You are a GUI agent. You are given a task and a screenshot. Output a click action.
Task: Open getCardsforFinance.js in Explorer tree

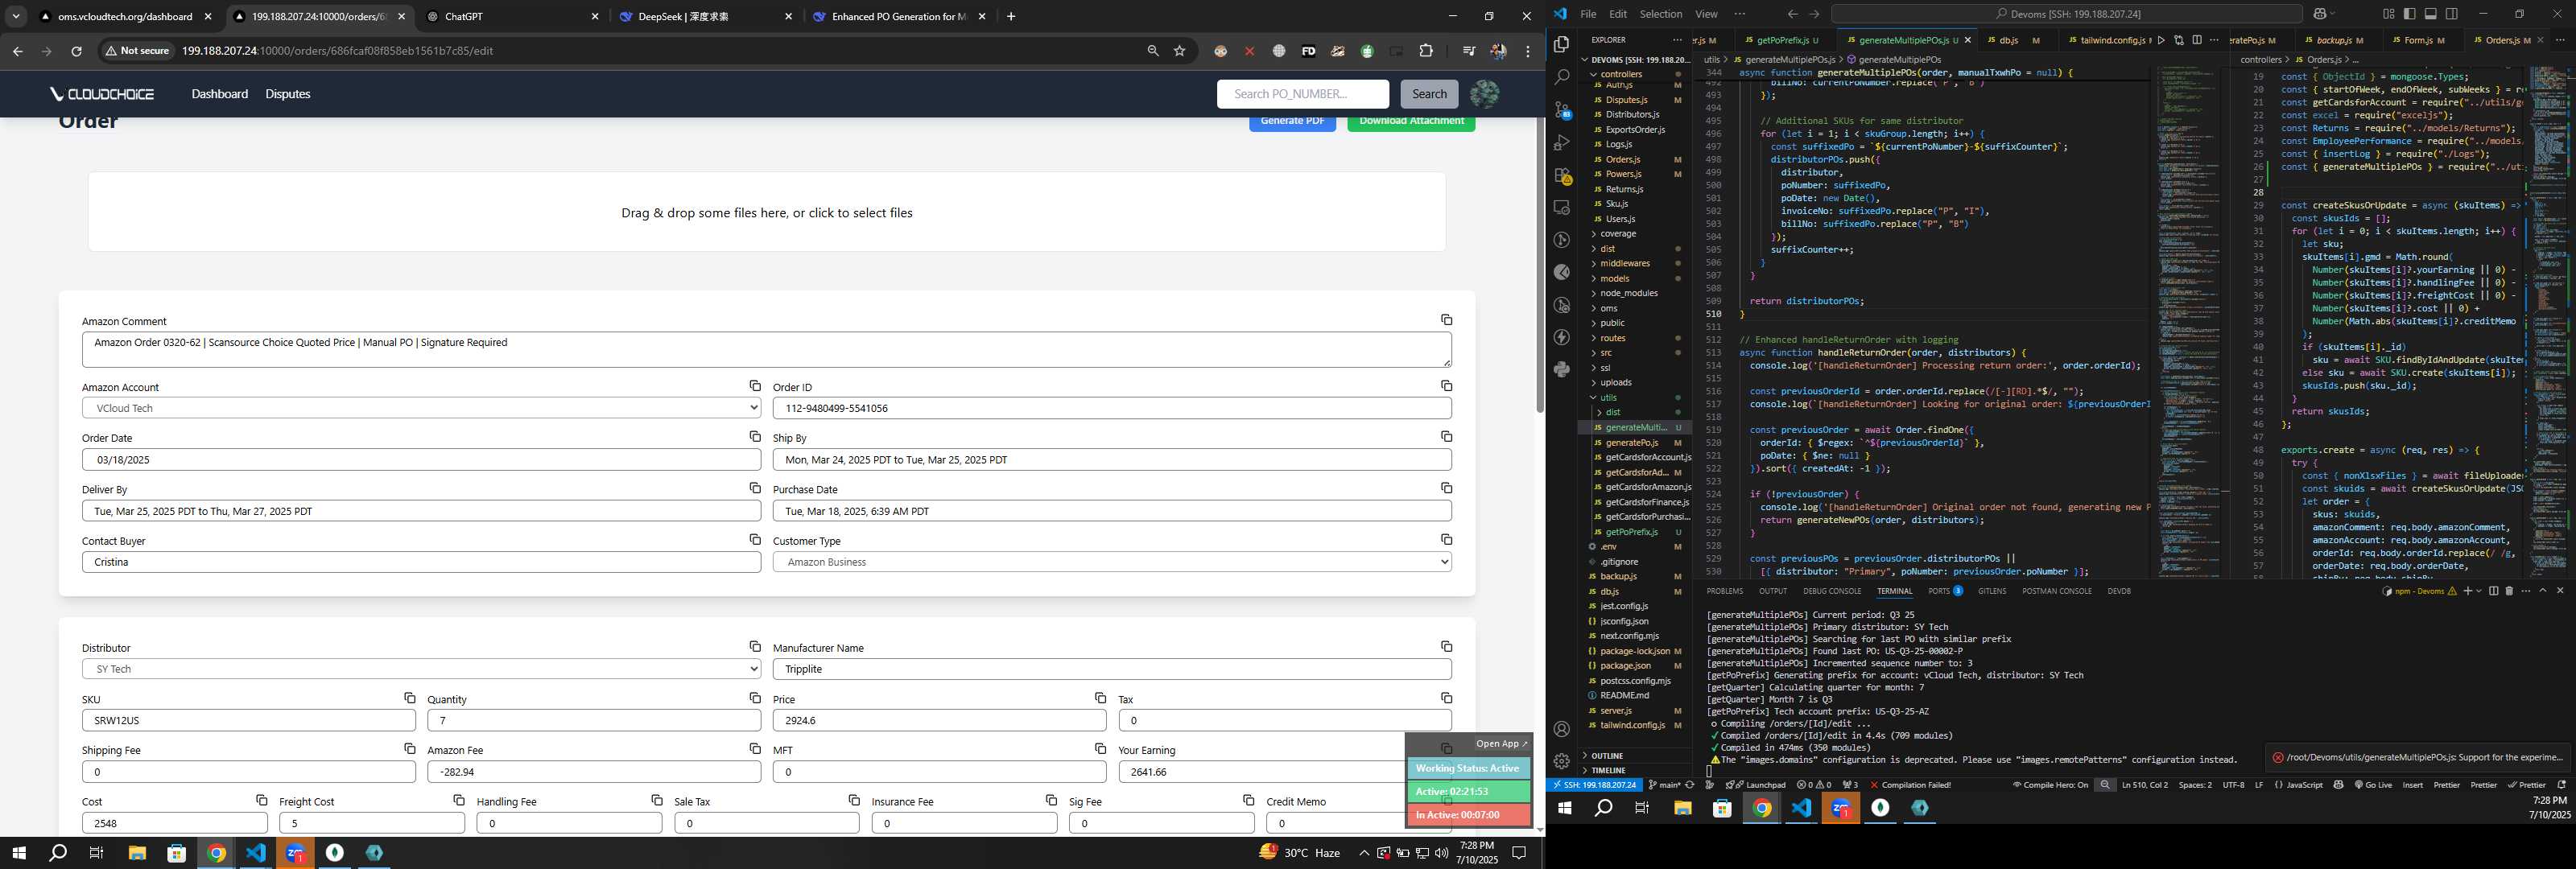(1646, 502)
